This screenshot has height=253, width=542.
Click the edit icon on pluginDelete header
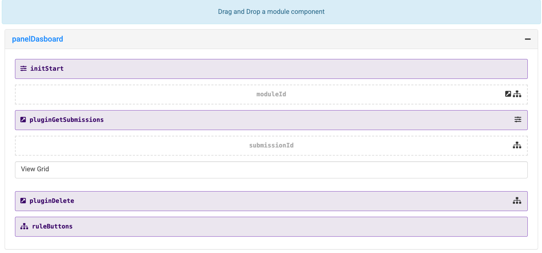click(x=23, y=200)
